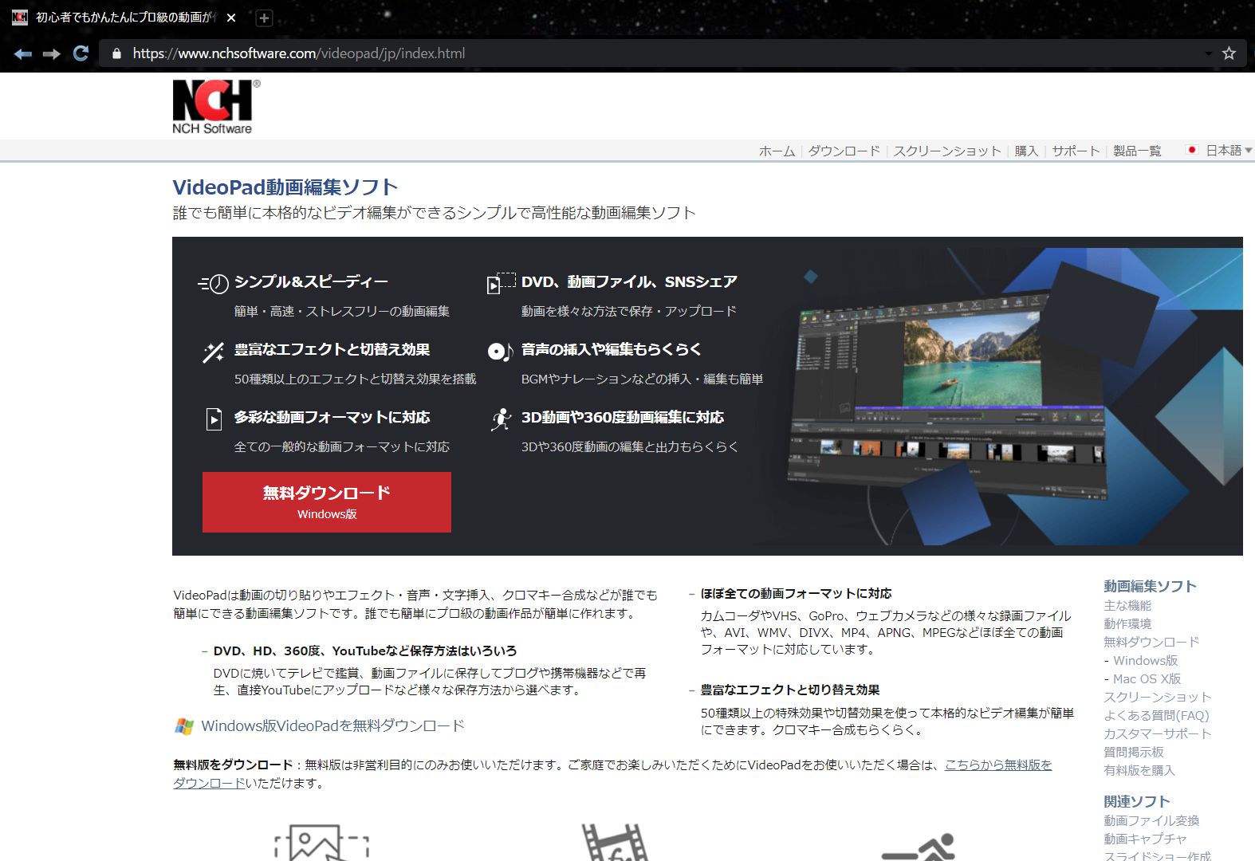Reload the page with the refresh icon

point(81,53)
